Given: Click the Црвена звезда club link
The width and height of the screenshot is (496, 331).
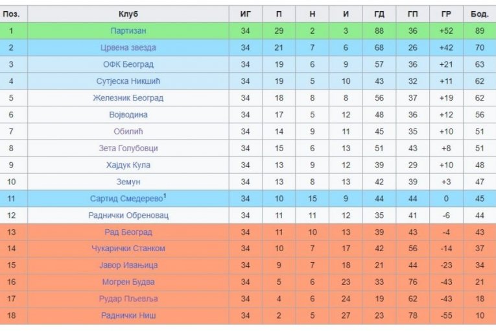Looking at the screenshot, I should [x=128, y=47].
